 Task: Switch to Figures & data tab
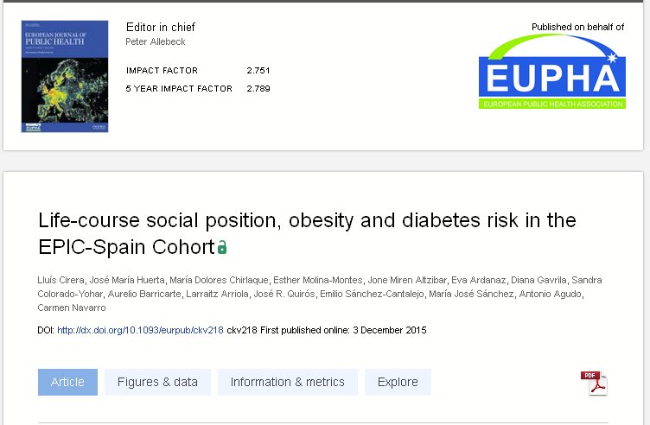pos(157,382)
